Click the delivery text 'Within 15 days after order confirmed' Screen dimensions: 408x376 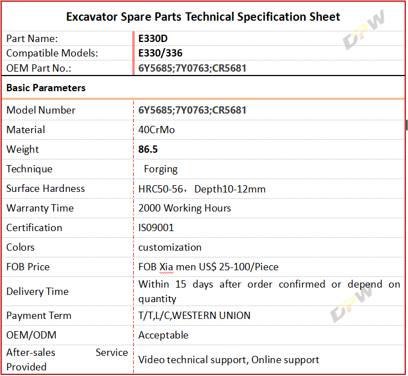[x=232, y=284]
